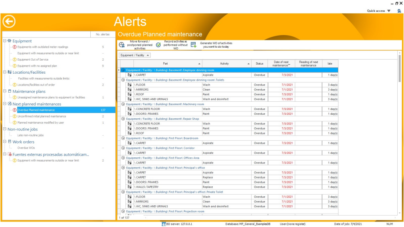Sort by Reading of next maintenance column
The height and width of the screenshot is (227, 404).
(309, 63)
